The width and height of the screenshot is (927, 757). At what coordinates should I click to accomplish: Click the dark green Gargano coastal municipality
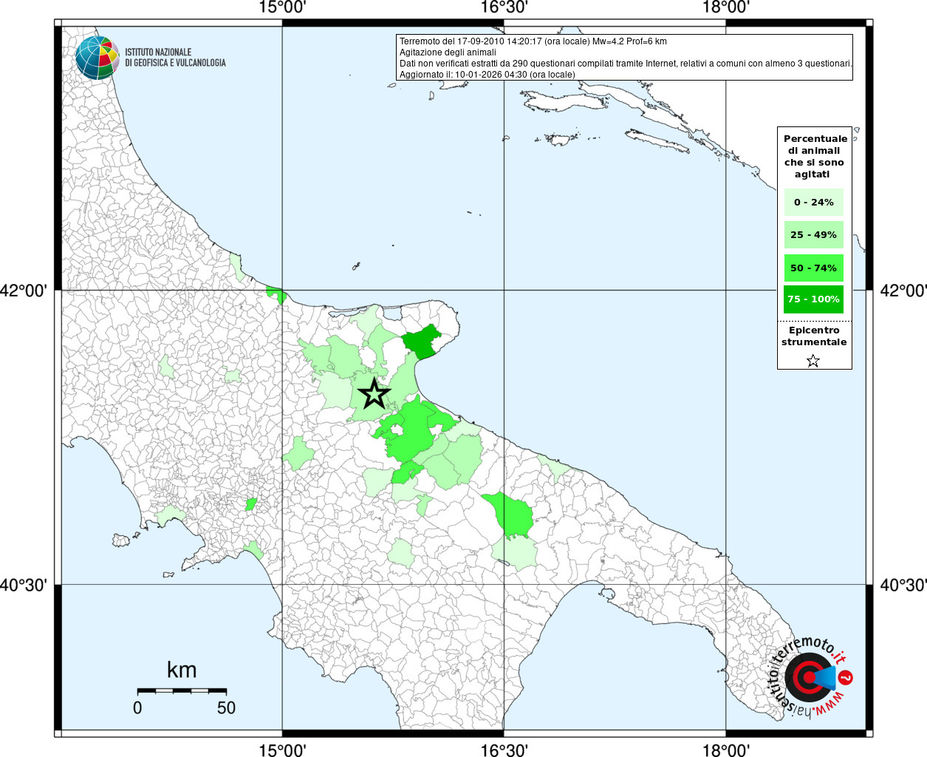pyautogui.click(x=421, y=342)
